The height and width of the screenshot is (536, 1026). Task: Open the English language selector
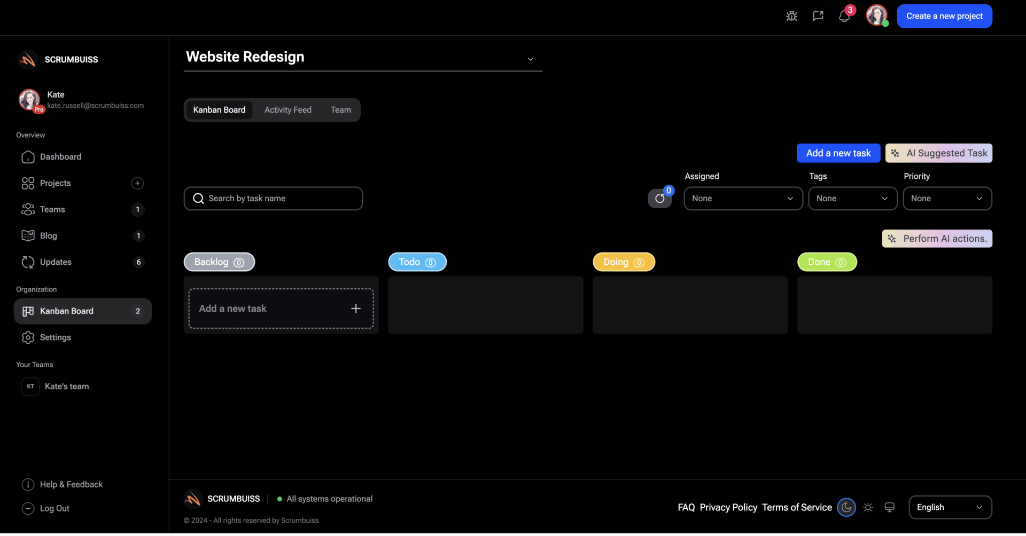click(950, 507)
